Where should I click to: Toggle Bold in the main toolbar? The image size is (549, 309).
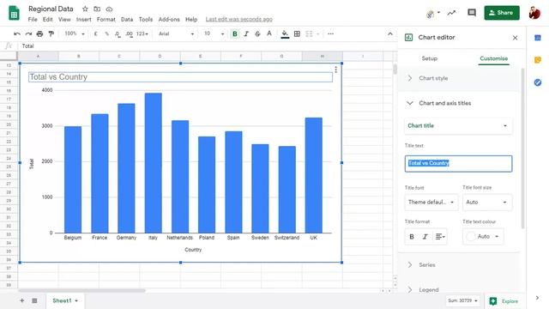(x=235, y=34)
